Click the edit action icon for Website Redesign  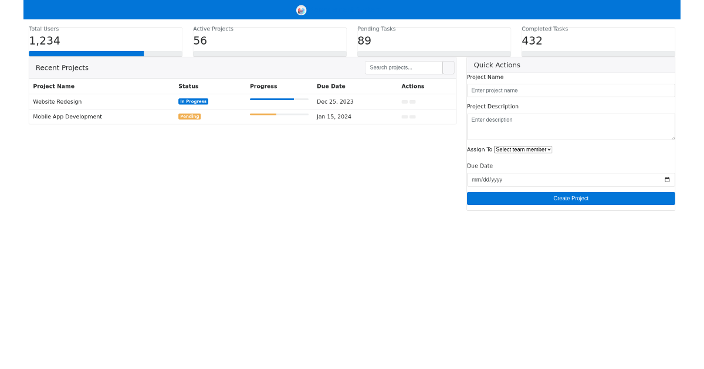tap(404, 101)
